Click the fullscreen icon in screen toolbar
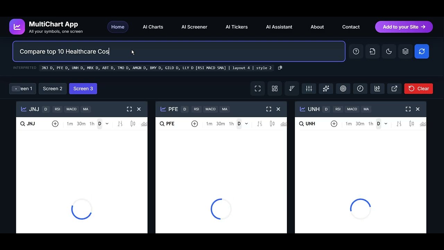444x250 pixels. click(x=258, y=89)
